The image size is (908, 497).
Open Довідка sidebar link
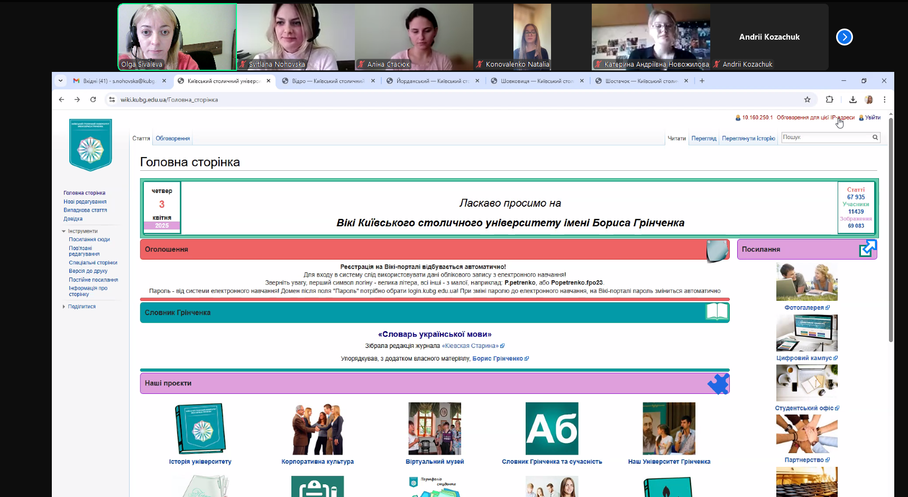[x=73, y=218]
